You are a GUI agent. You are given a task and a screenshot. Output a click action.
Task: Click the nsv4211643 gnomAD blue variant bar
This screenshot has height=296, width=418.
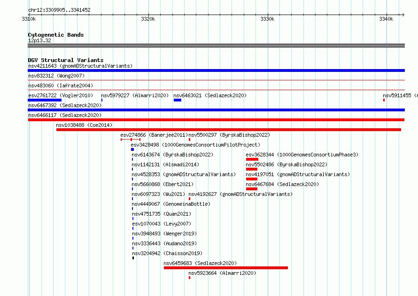[x=216, y=70]
